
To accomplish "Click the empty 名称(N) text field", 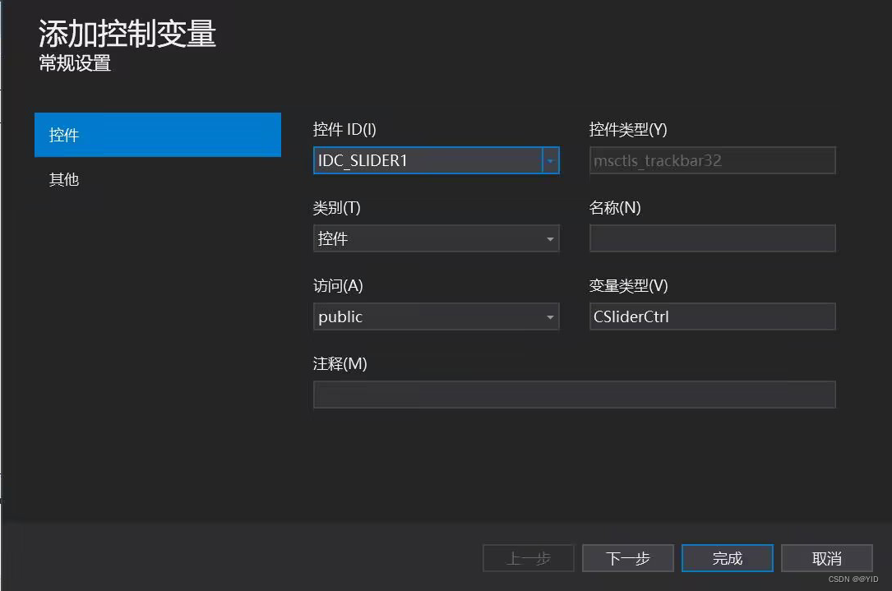I will pos(712,238).
